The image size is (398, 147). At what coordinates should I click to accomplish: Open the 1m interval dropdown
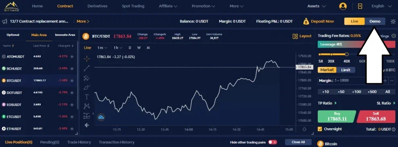click(102, 48)
